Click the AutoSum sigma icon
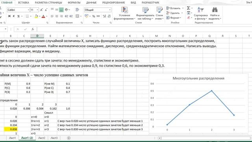Image resolution: width=252 pixels, height=142 pixels. click(x=189, y=8)
